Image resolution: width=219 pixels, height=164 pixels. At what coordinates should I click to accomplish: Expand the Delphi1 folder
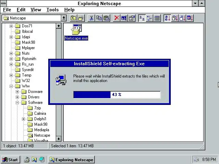pyautogui.click(x=23, y=119)
